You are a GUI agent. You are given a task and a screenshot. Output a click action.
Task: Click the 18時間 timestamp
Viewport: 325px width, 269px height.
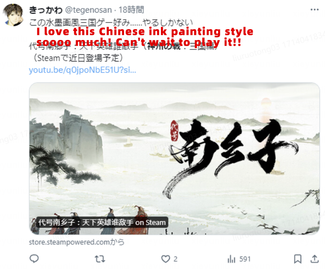tap(131, 10)
